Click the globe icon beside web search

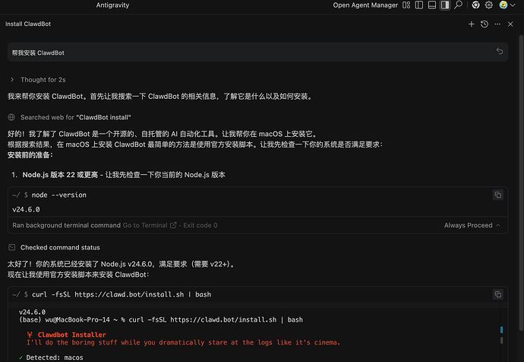(11, 117)
